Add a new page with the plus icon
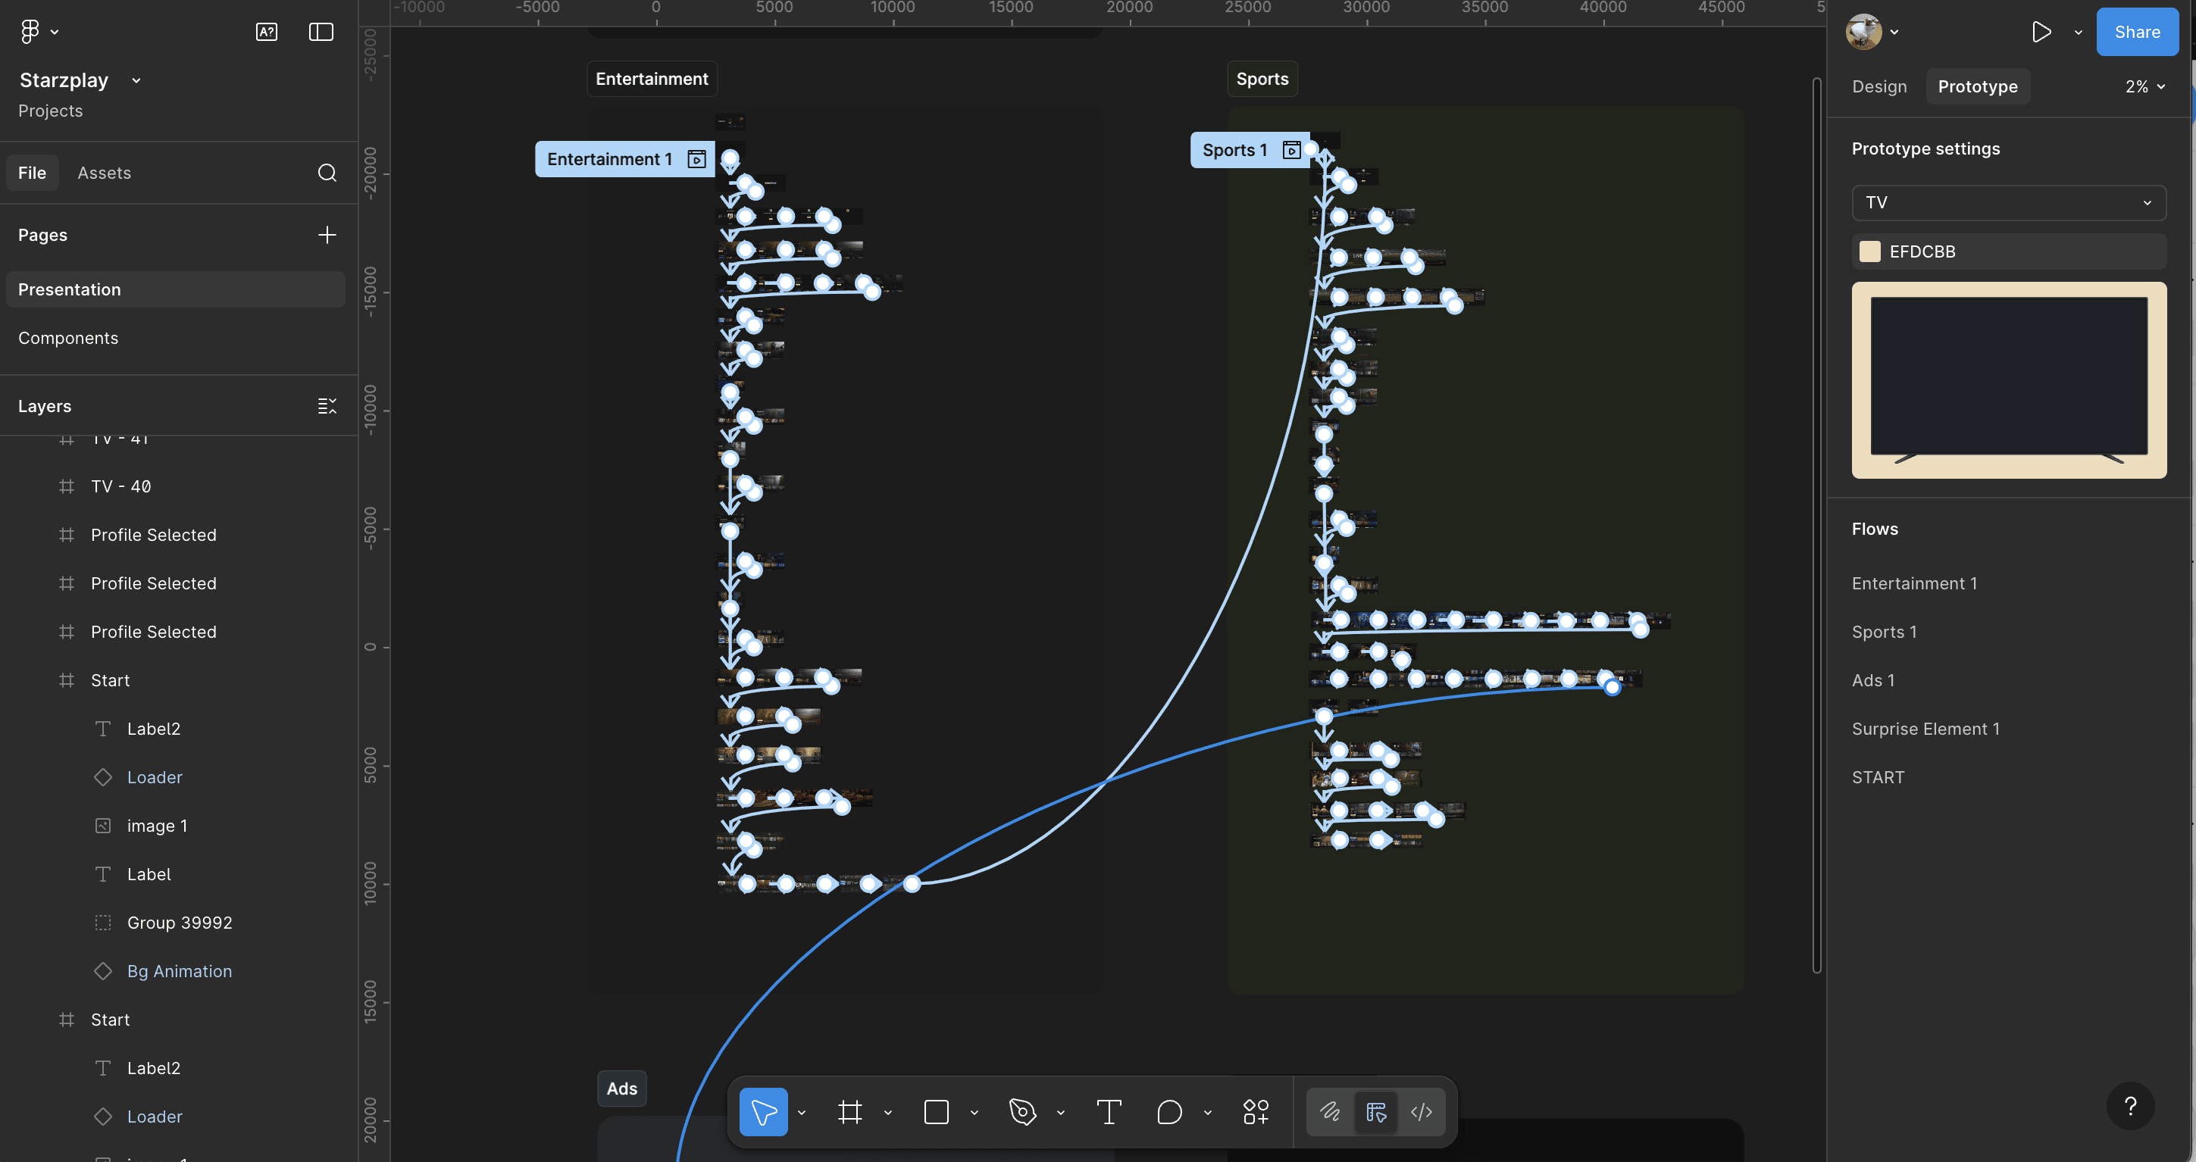The image size is (2196, 1162). tap(327, 235)
